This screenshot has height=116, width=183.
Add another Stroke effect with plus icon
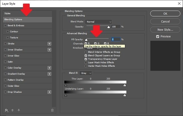coord(49,44)
